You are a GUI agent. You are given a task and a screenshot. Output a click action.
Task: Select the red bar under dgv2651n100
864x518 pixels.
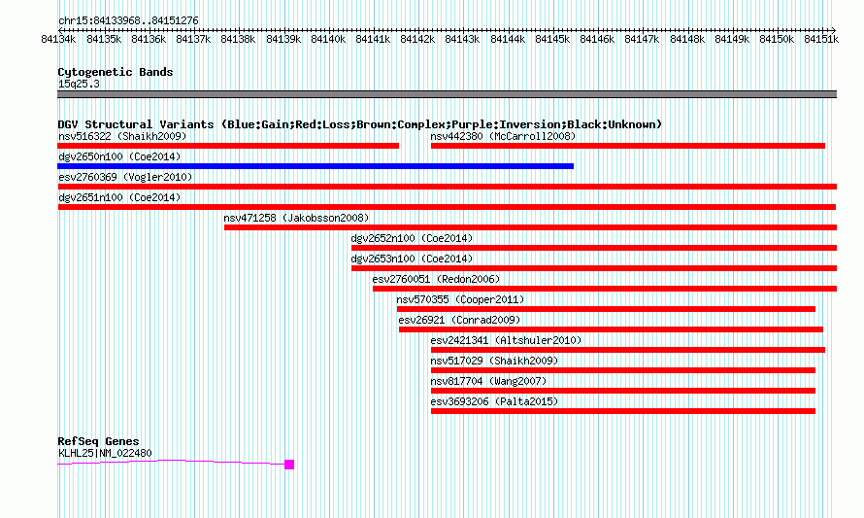coord(447,207)
